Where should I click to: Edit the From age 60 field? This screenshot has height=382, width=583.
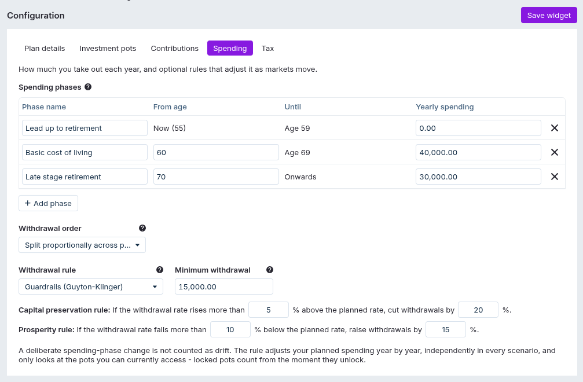(x=216, y=152)
